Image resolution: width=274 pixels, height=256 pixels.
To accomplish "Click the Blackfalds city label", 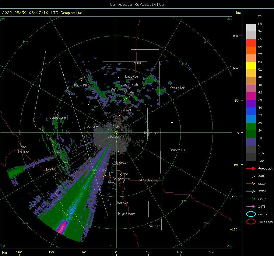I will [129, 84].
